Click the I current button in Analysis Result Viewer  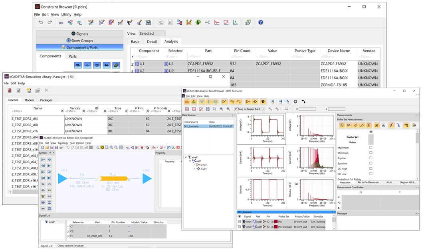[x=208, y=102]
